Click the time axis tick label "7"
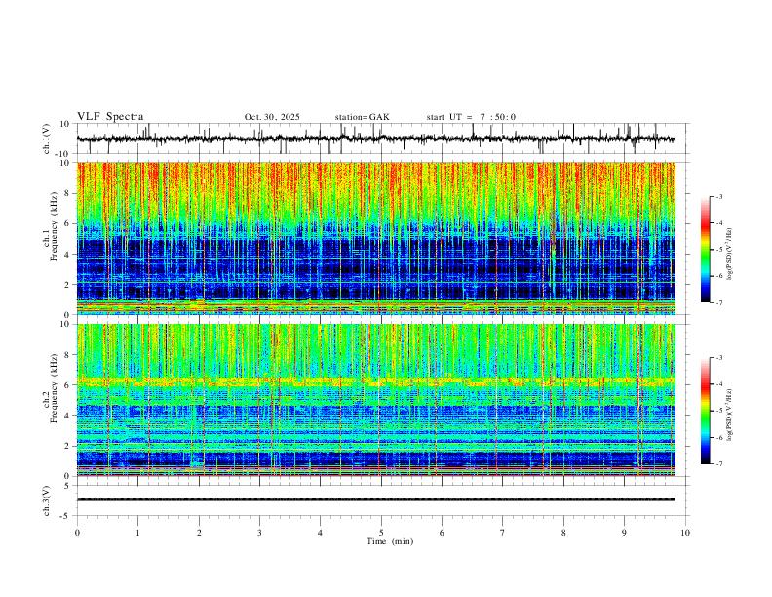The image size is (772, 597). pos(503,533)
